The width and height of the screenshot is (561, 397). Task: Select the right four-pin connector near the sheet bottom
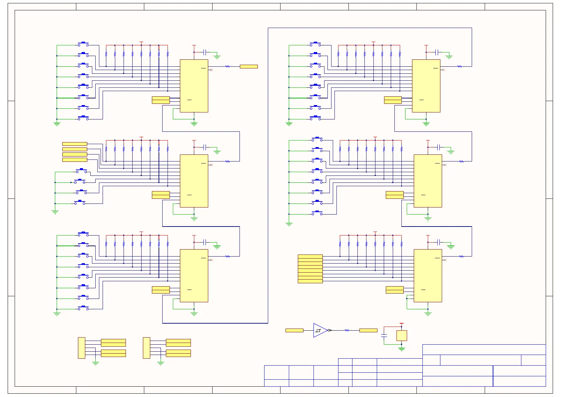click(147, 348)
